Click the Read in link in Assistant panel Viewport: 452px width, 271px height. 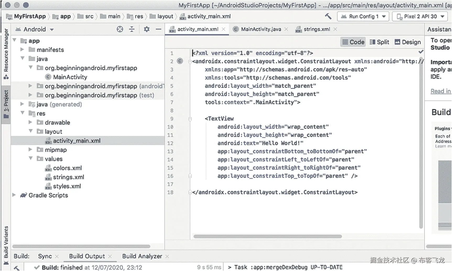coord(441,91)
